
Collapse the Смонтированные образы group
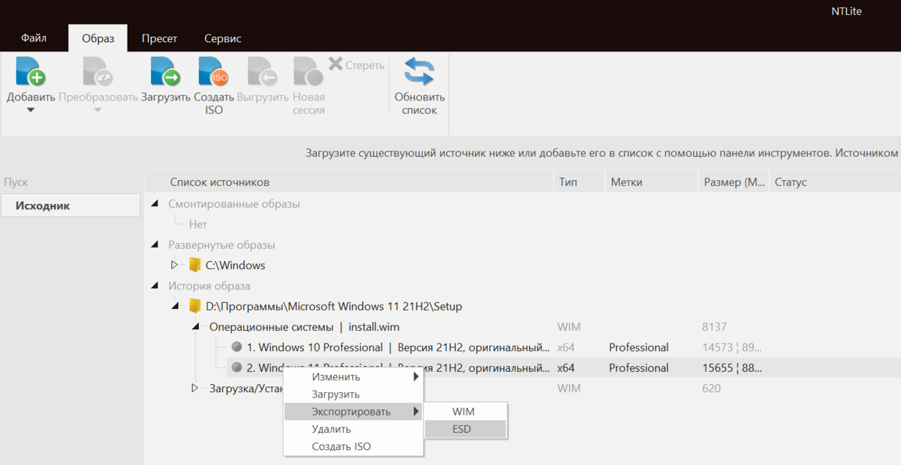[155, 203]
